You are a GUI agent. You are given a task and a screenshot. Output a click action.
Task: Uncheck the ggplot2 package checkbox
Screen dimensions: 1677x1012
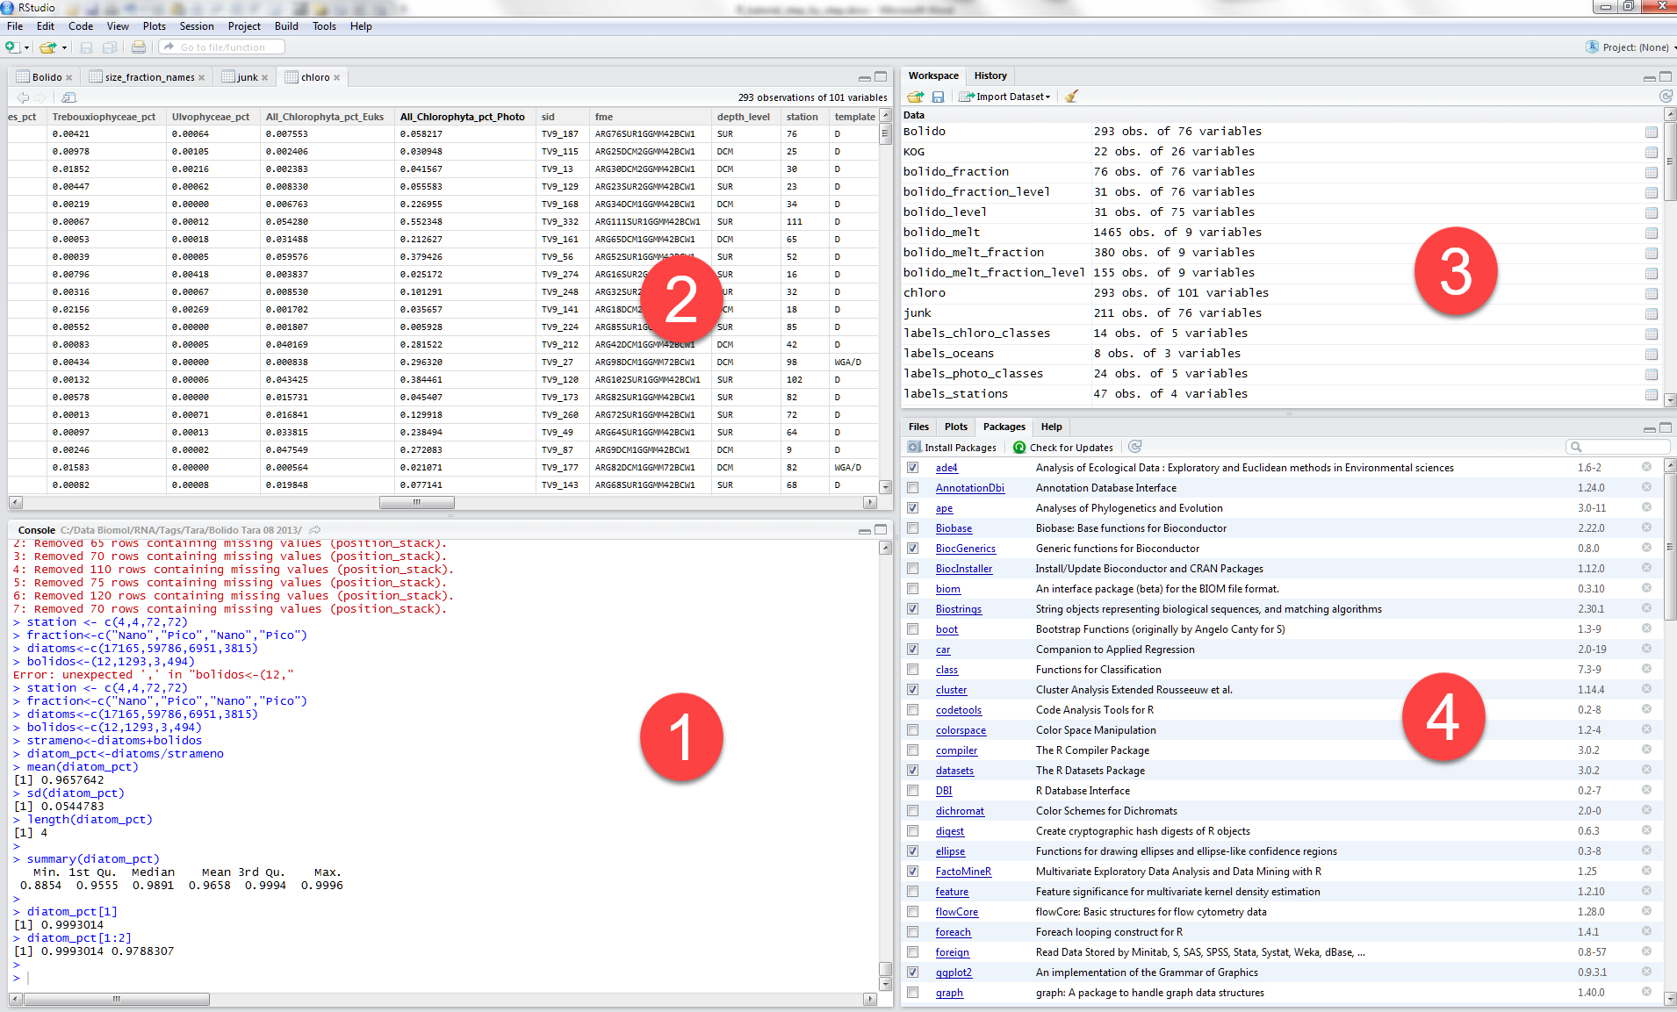coord(913,973)
